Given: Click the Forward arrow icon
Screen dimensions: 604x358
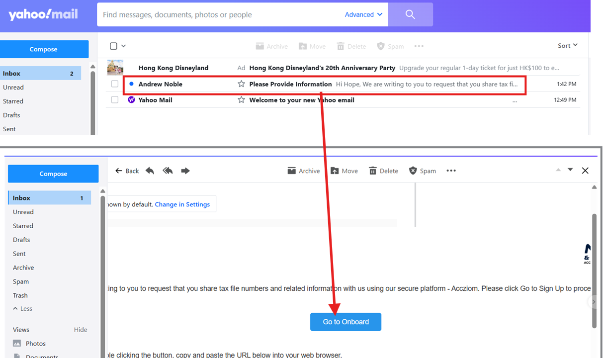Looking at the screenshot, I should coord(185,171).
